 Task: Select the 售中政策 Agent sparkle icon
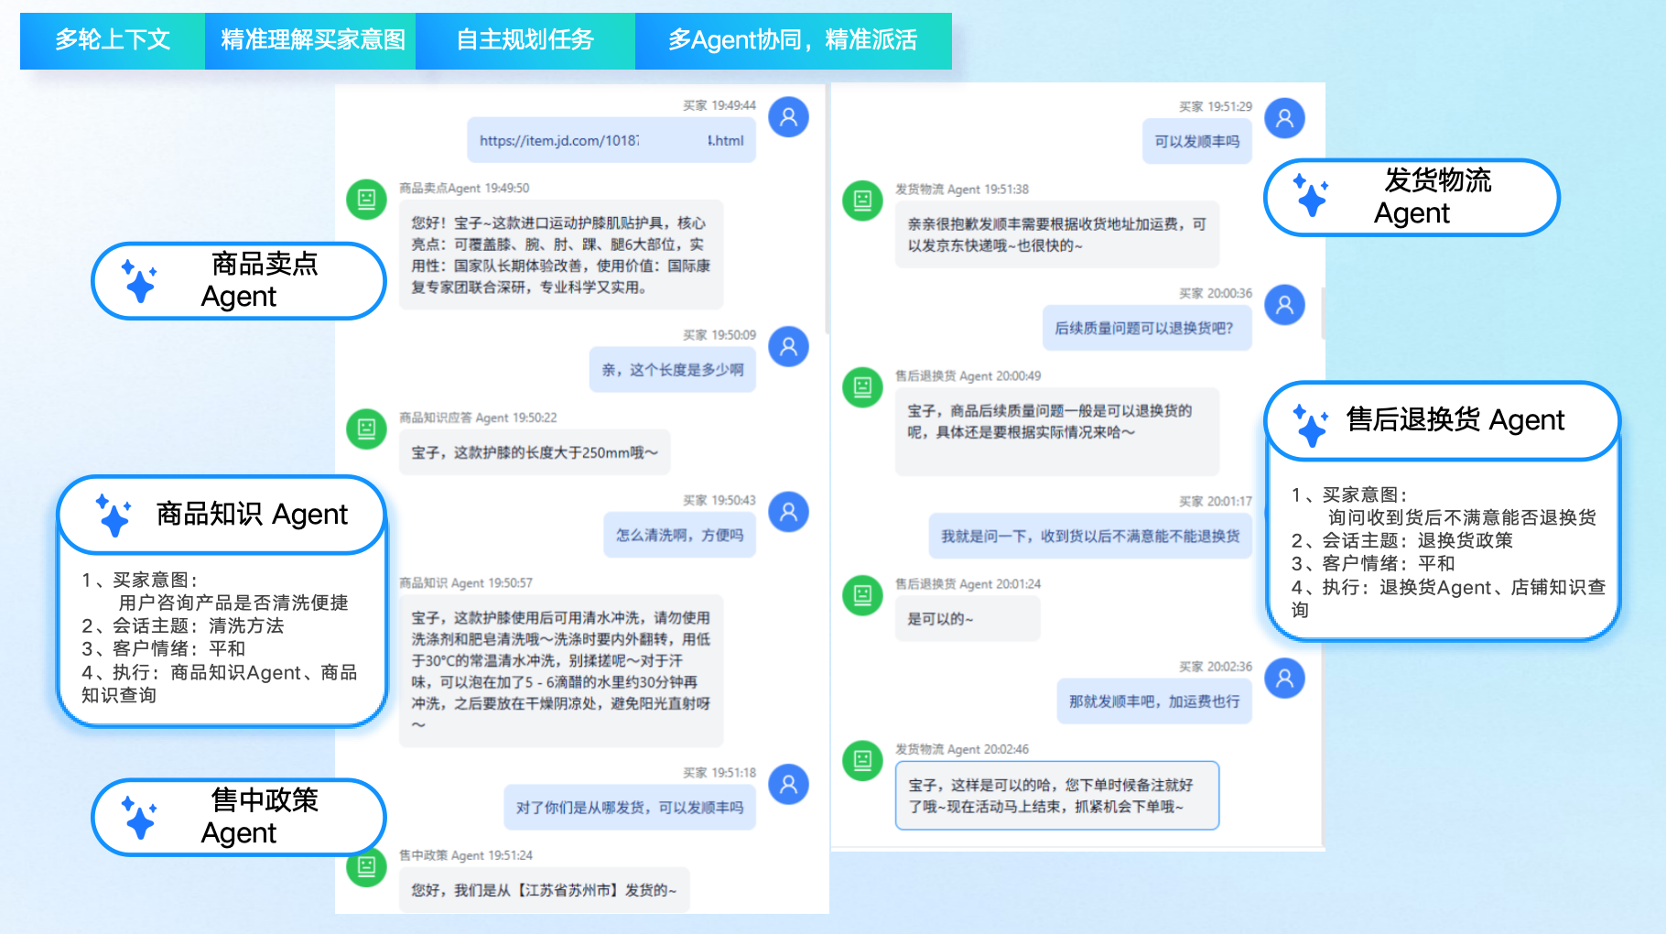click(137, 818)
